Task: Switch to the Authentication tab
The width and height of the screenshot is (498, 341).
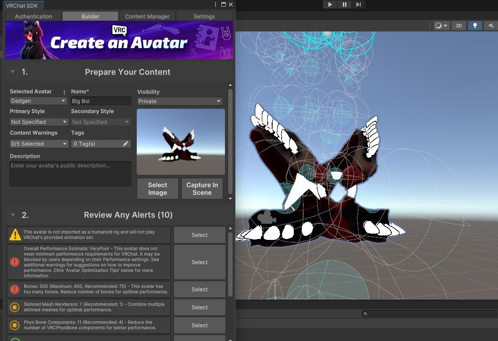Action: (33, 17)
